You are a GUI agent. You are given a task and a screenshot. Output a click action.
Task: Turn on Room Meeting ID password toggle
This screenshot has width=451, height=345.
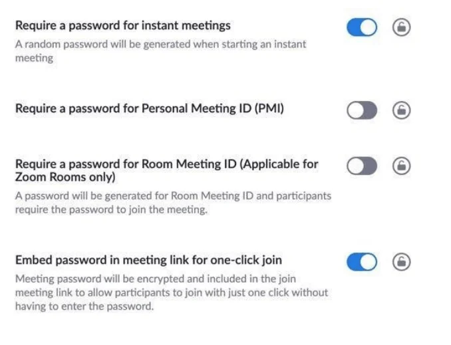[x=362, y=166]
